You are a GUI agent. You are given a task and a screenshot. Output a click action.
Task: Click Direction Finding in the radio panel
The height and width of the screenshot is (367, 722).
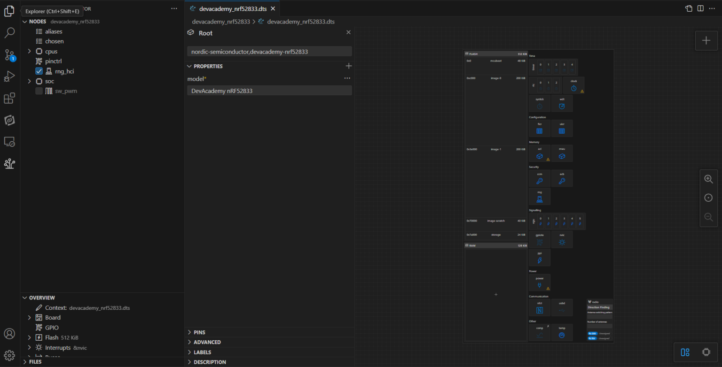click(599, 307)
